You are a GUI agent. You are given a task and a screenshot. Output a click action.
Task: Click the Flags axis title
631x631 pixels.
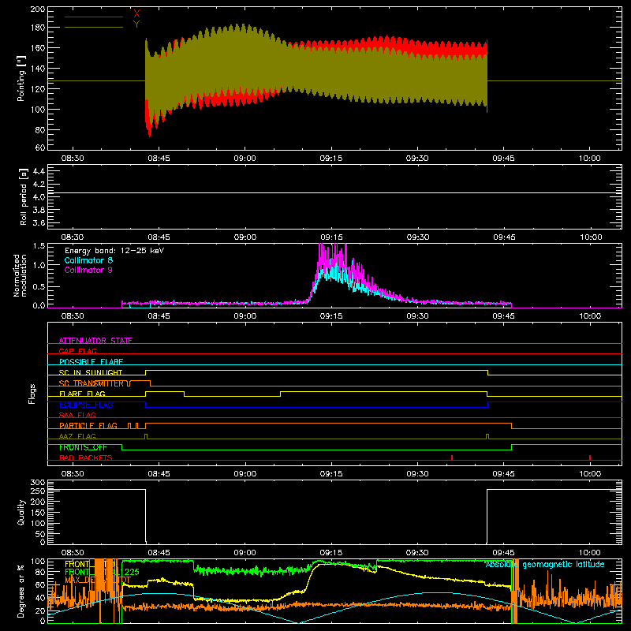point(32,394)
